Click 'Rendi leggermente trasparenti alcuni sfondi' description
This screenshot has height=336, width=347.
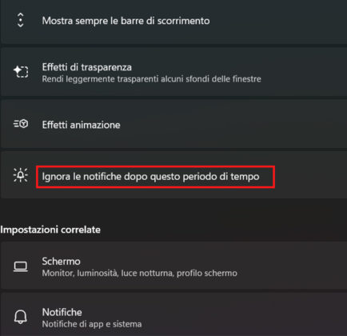(152, 79)
